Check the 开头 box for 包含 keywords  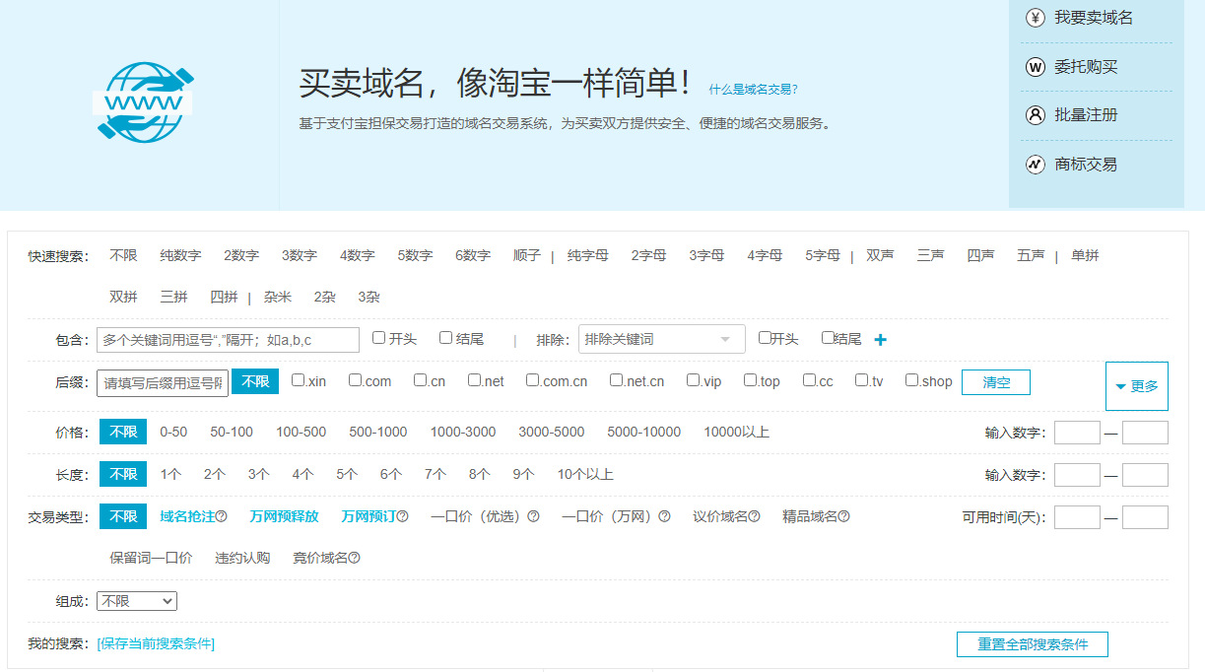pyautogui.click(x=379, y=338)
